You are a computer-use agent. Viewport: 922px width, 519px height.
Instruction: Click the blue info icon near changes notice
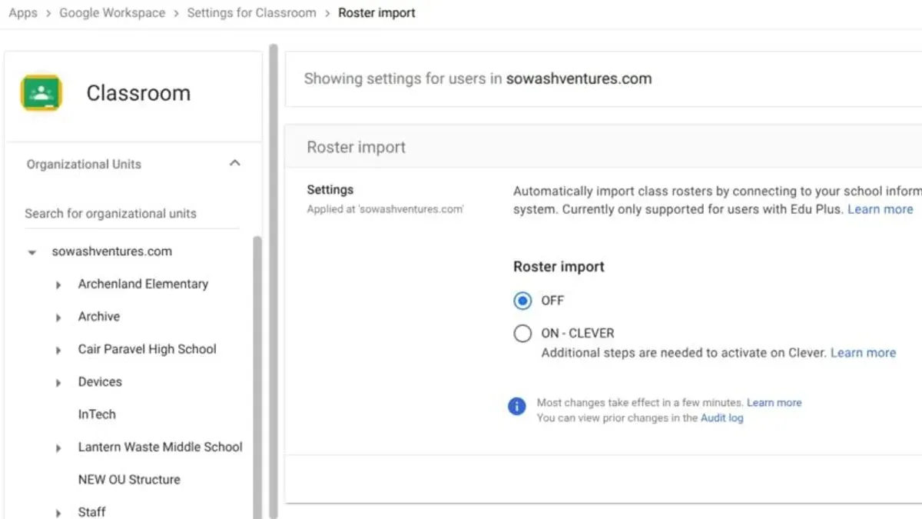tap(517, 406)
